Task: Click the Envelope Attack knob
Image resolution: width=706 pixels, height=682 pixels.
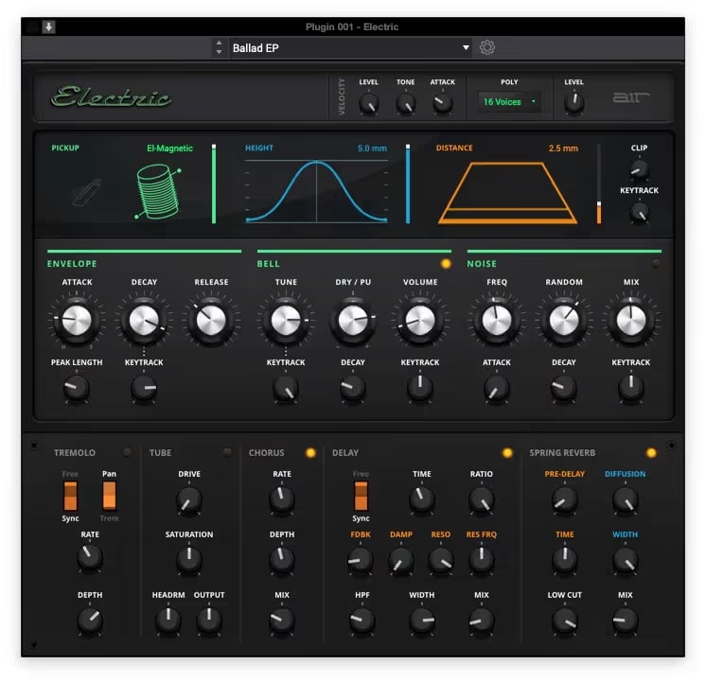Action: click(x=77, y=320)
